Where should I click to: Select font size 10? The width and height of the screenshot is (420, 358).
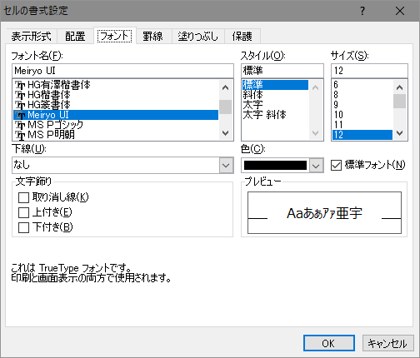coord(362,115)
